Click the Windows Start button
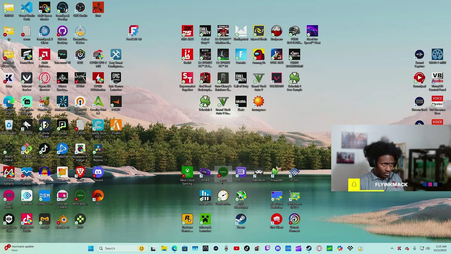This screenshot has height=254, width=451. pyautogui.click(x=91, y=248)
